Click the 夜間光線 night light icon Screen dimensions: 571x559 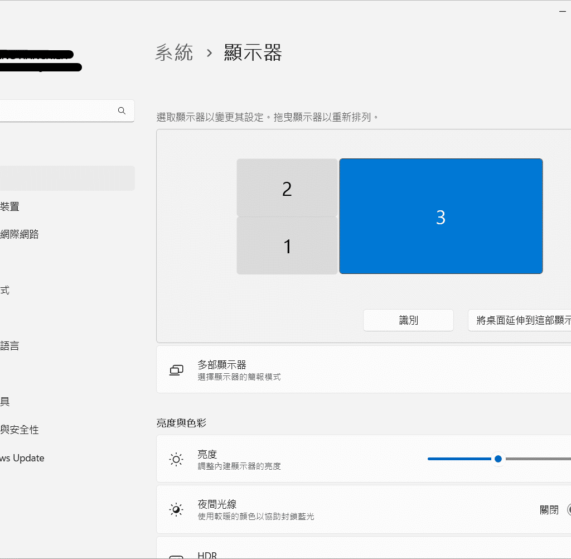click(176, 510)
